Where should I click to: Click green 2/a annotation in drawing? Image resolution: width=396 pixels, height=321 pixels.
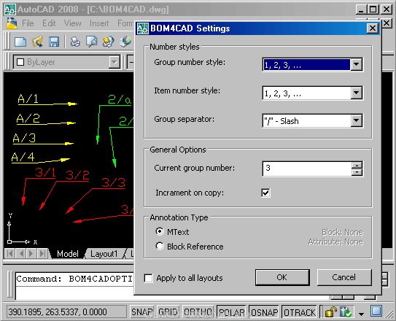pyautogui.click(x=120, y=100)
